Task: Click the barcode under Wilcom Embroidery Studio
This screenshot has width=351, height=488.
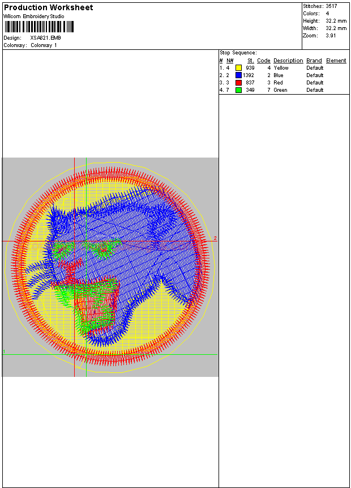Action: (x=39, y=27)
